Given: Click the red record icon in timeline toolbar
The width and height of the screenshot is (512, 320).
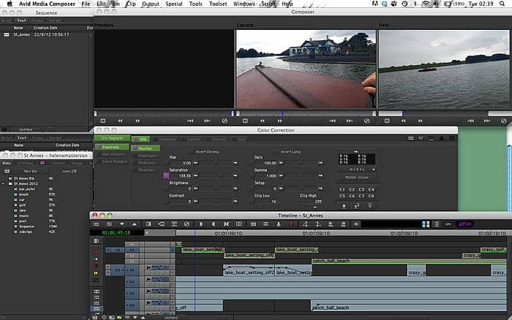Looking at the screenshot, I should [x=291, y=224].
